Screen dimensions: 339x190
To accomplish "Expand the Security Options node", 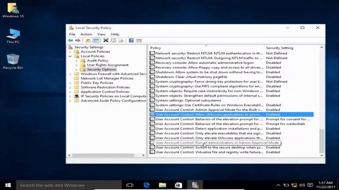I will tap(76, 70).
